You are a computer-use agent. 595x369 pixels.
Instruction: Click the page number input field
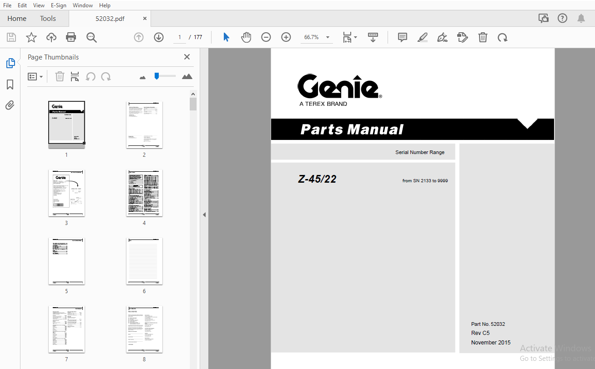click(x=180, y=37)
